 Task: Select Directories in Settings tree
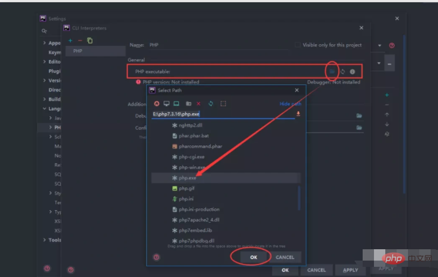(x=54, y=90)
